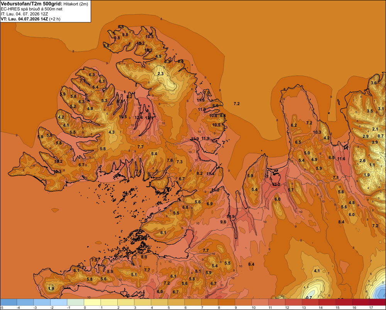The height and width of the screenshot is (310, 386).
Task: Click the 6.1 label on the central peninsula
Action: pyautogui.click(x=163, y=233)
